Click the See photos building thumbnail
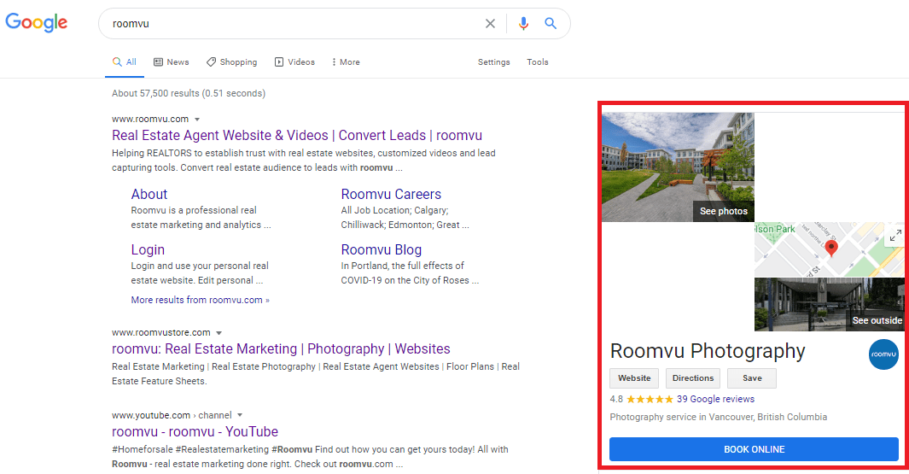This screenshot has height=474, width=909. click(x=678, y=167)
